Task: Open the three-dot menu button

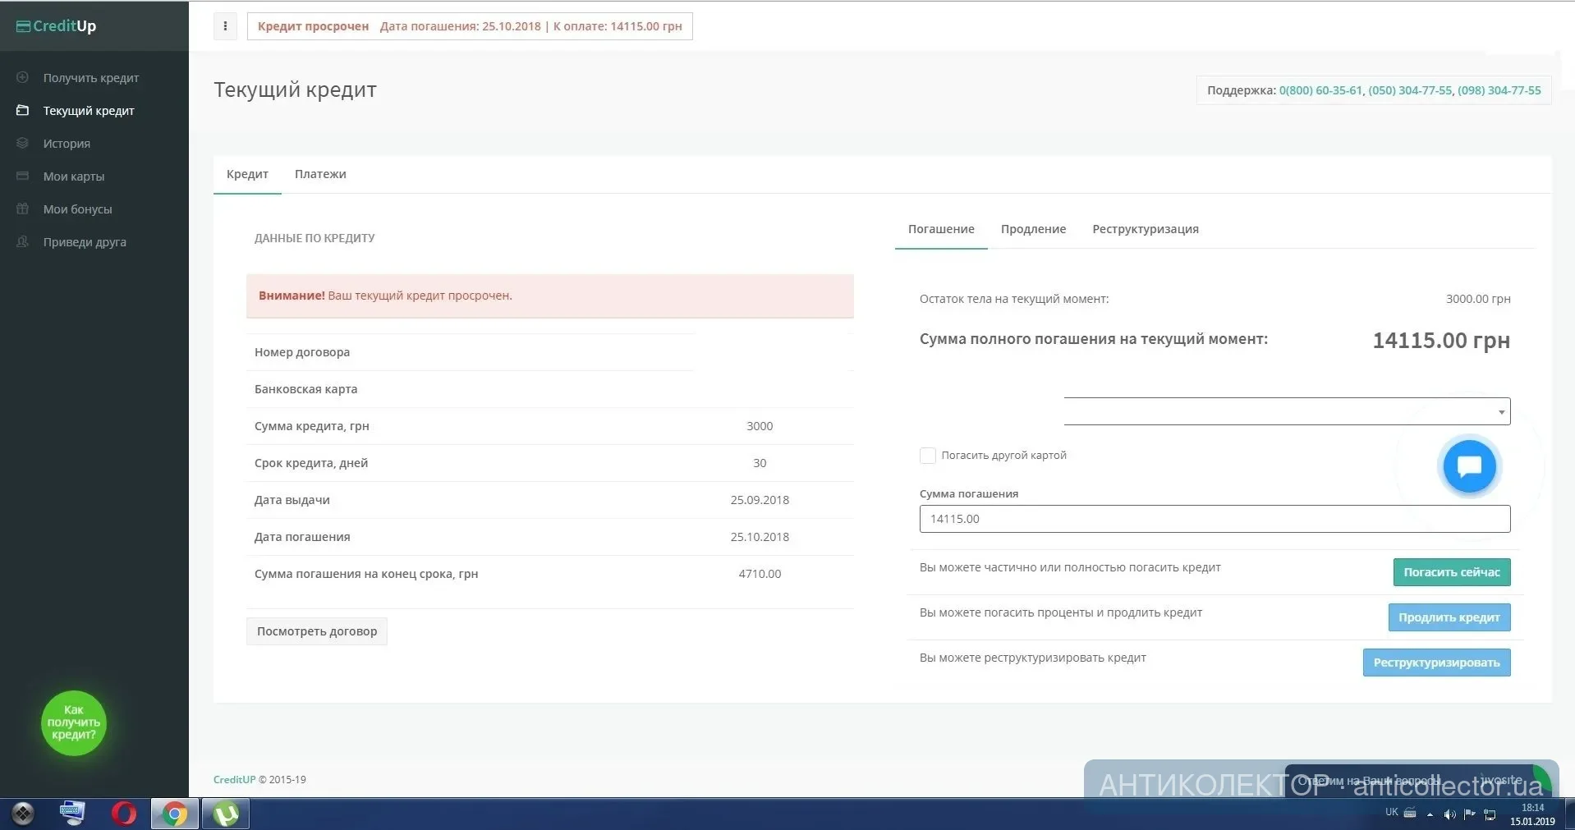Action: 225,26
